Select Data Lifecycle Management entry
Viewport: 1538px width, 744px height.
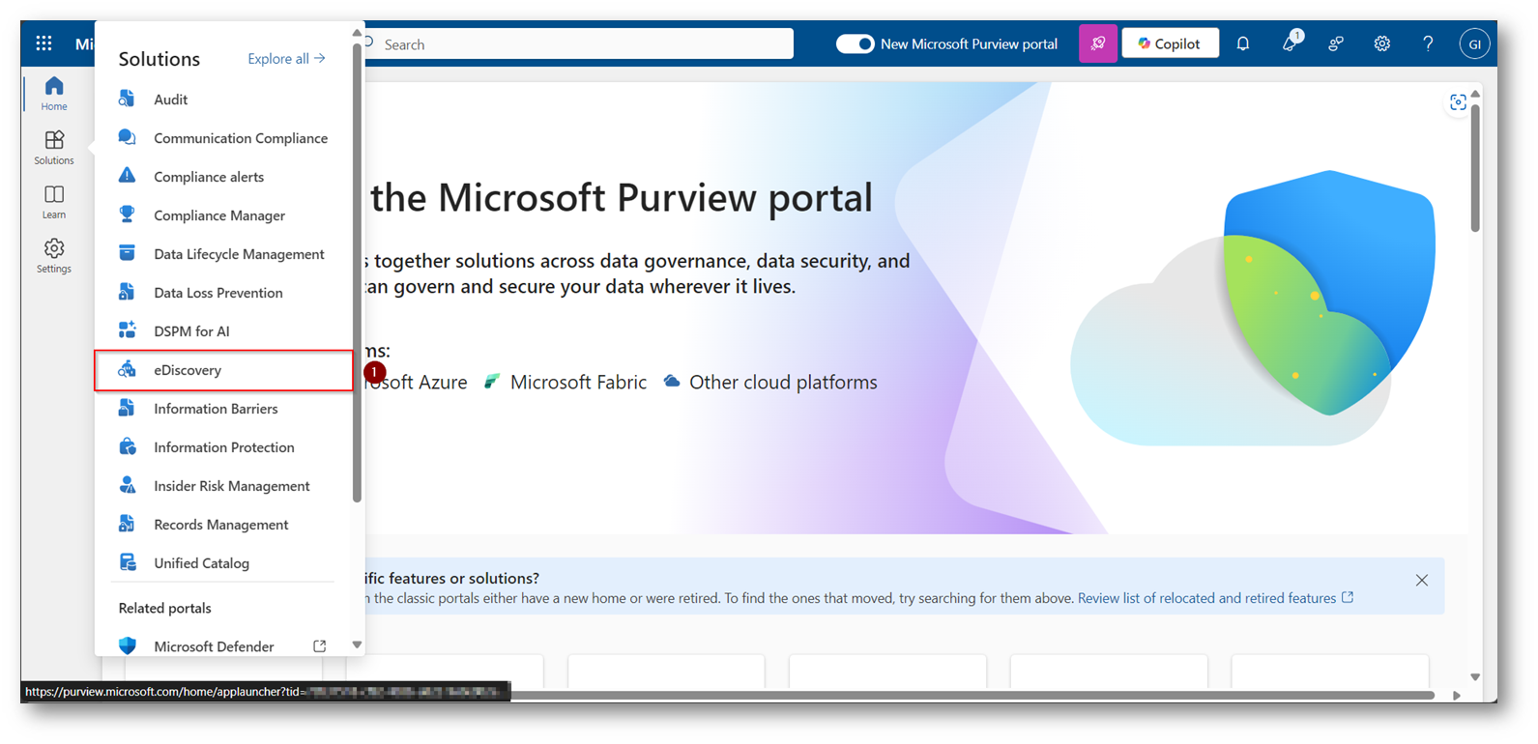point(224,253)
